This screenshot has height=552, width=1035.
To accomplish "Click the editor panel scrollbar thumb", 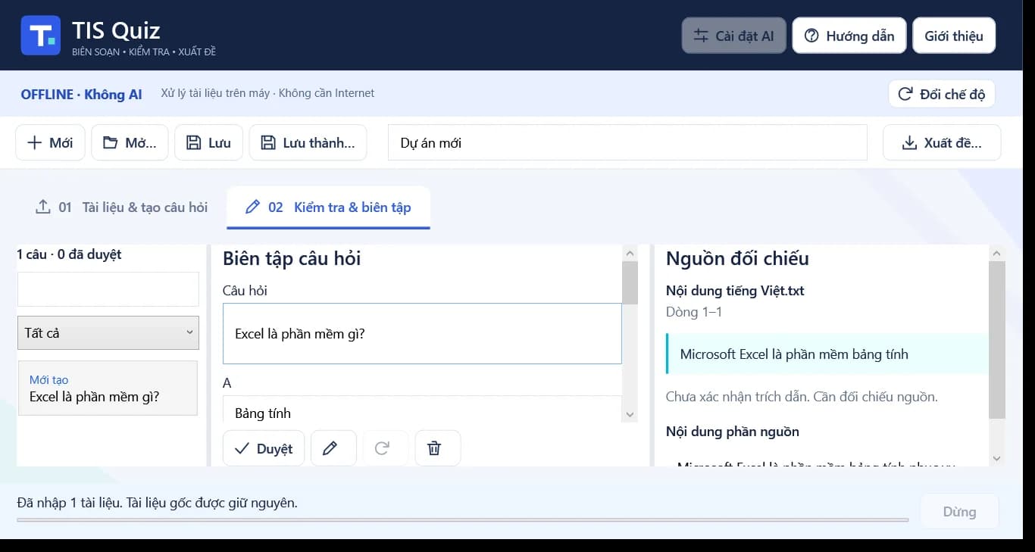I will 630,282.
